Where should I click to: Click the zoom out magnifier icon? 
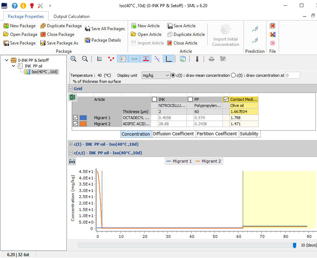pyautogui.click(x=85, y=59)
